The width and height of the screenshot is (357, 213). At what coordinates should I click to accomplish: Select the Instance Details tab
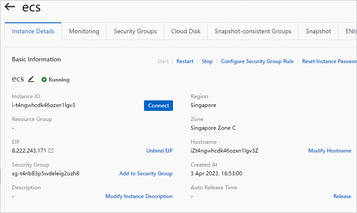33,32
